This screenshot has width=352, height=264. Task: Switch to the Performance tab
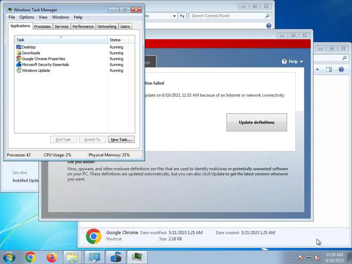point(83,26)
